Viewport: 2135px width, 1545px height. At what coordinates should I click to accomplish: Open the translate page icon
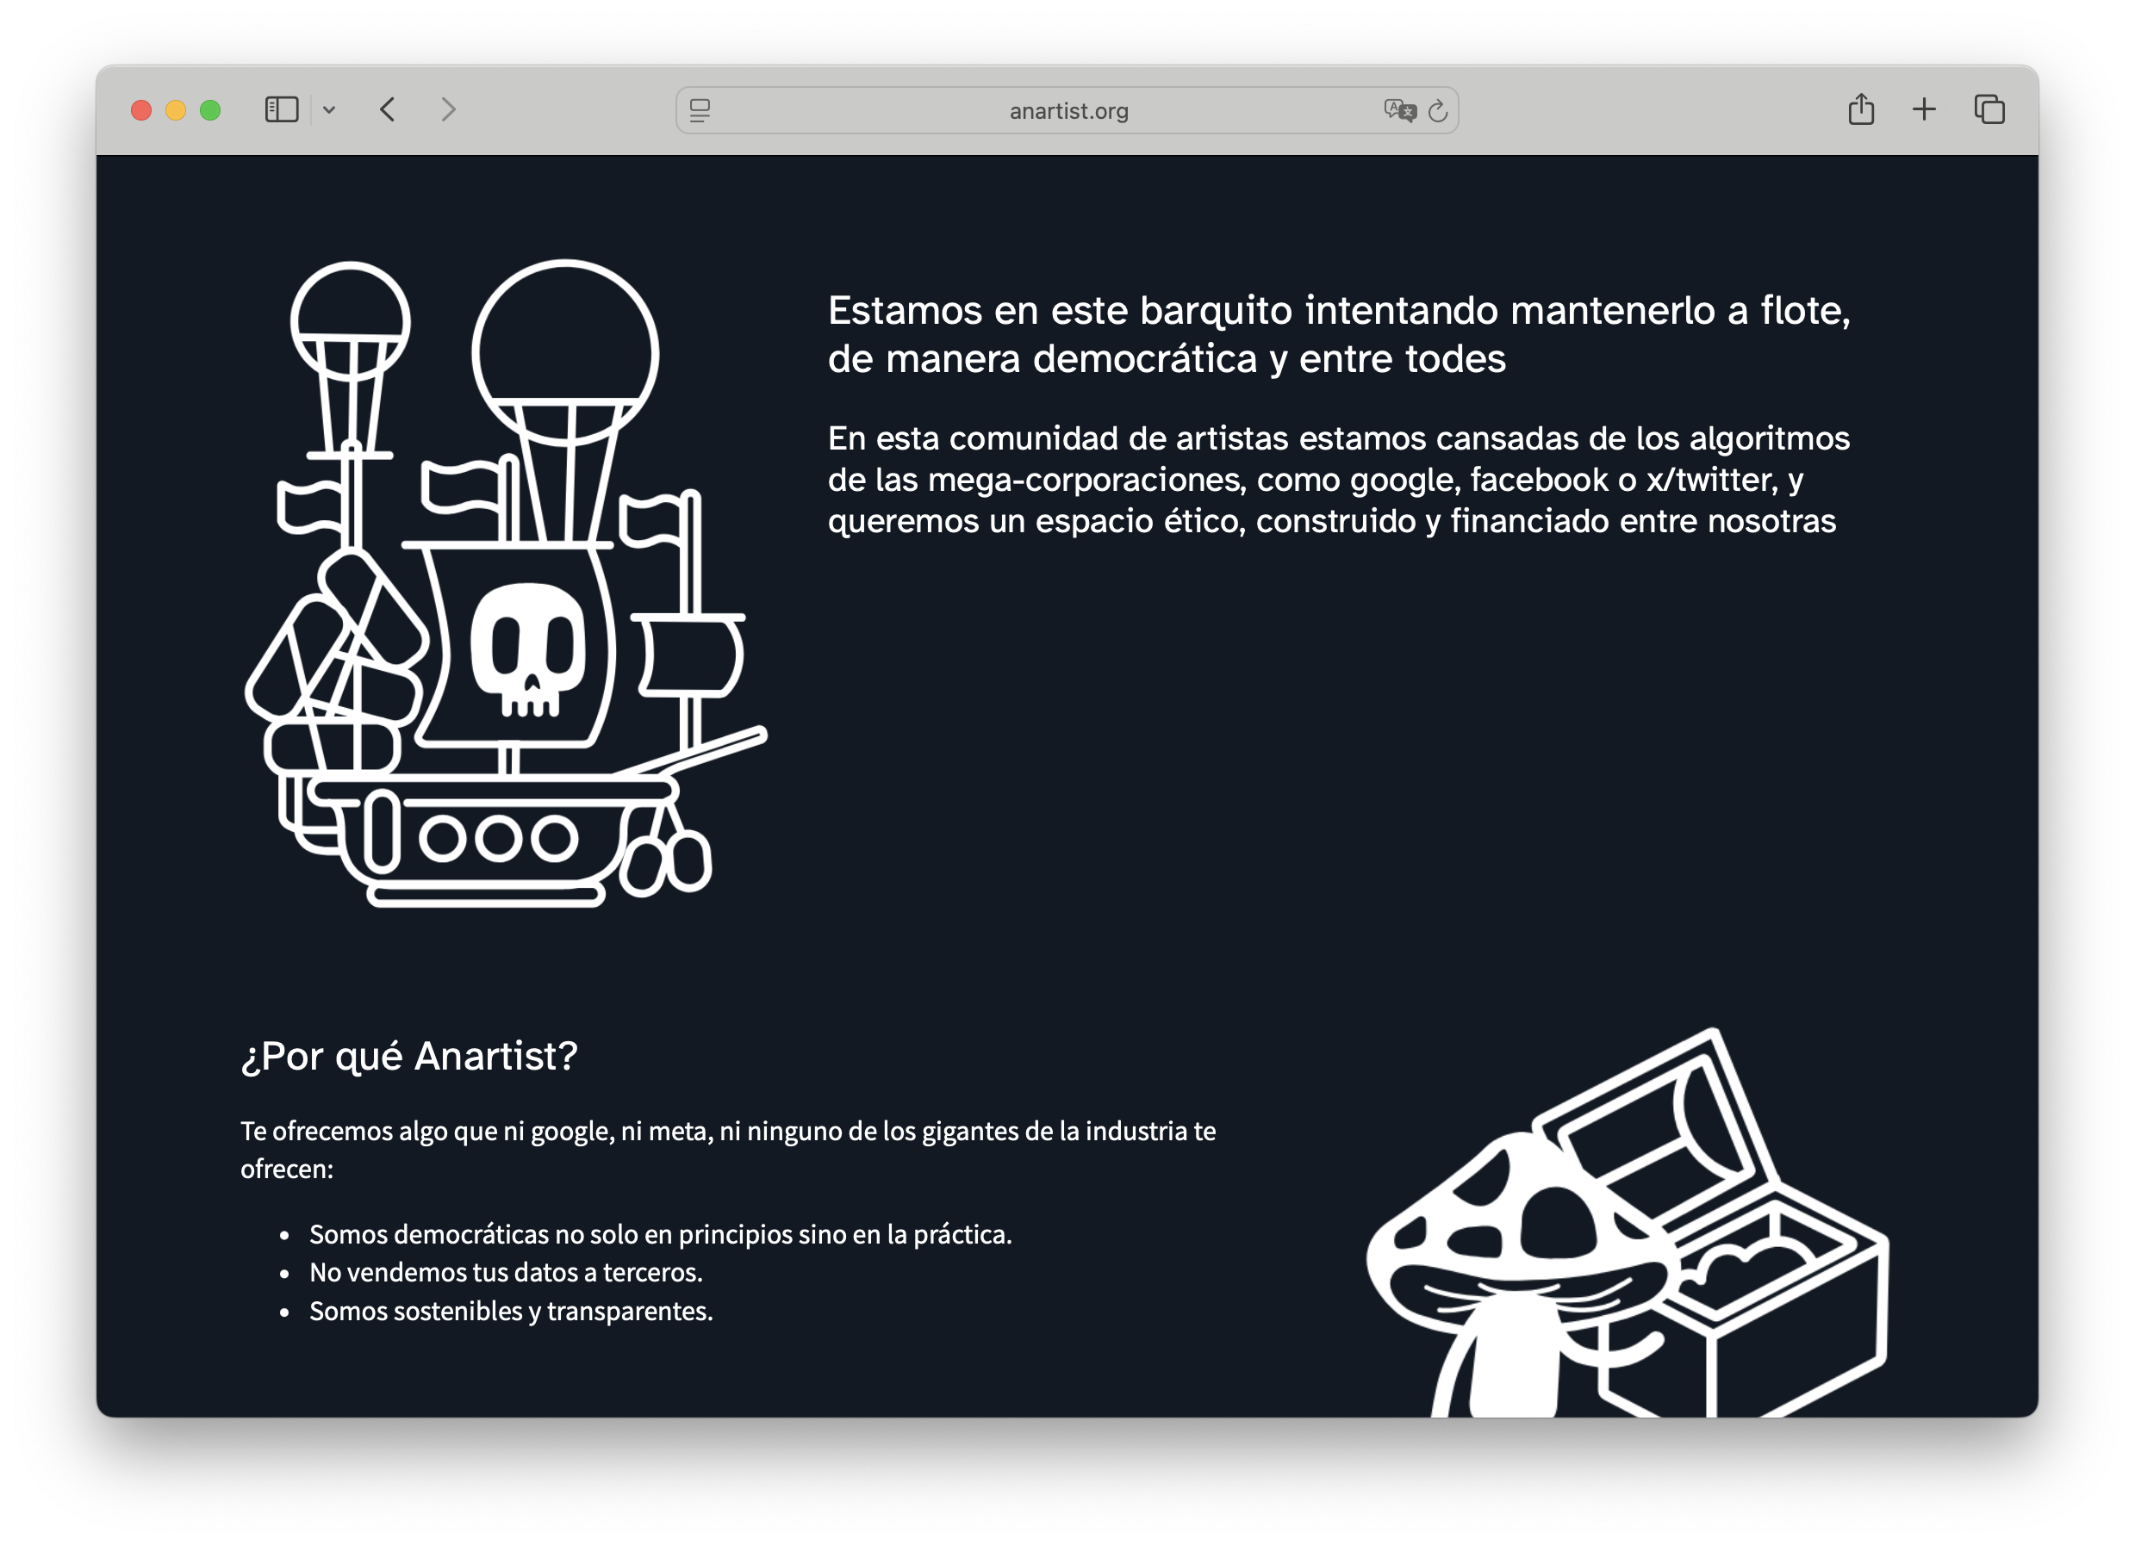pos(1399,111)
